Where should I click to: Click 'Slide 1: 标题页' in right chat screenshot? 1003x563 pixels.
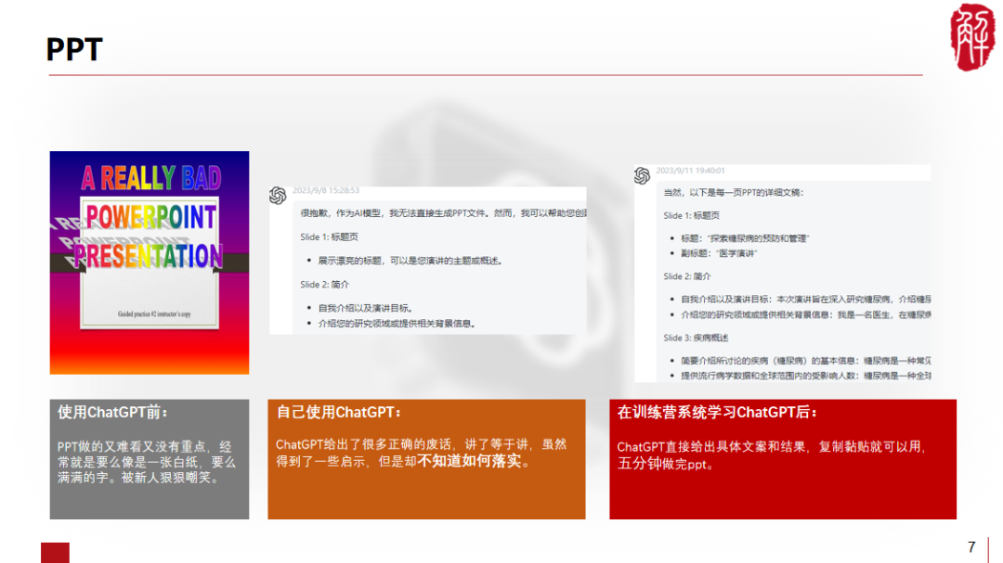(692, 215)
